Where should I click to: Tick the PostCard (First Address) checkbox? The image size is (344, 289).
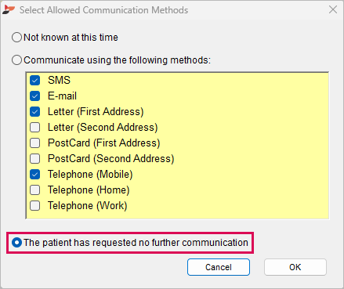tap(35, 143)
